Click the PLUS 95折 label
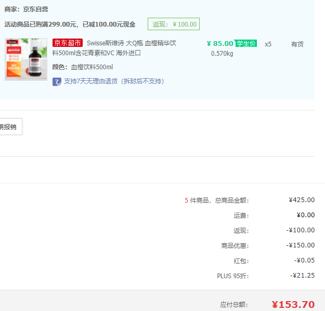The width and height of the screenshot is (325, 311). (233, 276)
